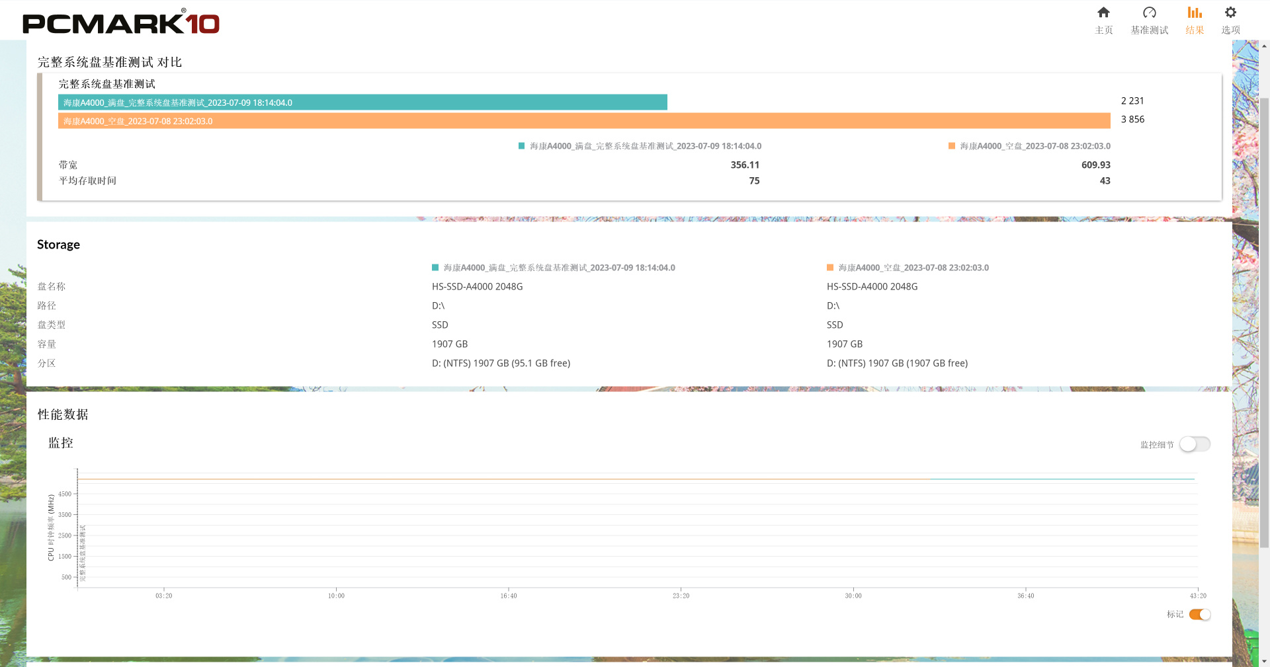Click the 03:20 time axis label
Viewport: 1270px width, 667px height.
(164, 596)
